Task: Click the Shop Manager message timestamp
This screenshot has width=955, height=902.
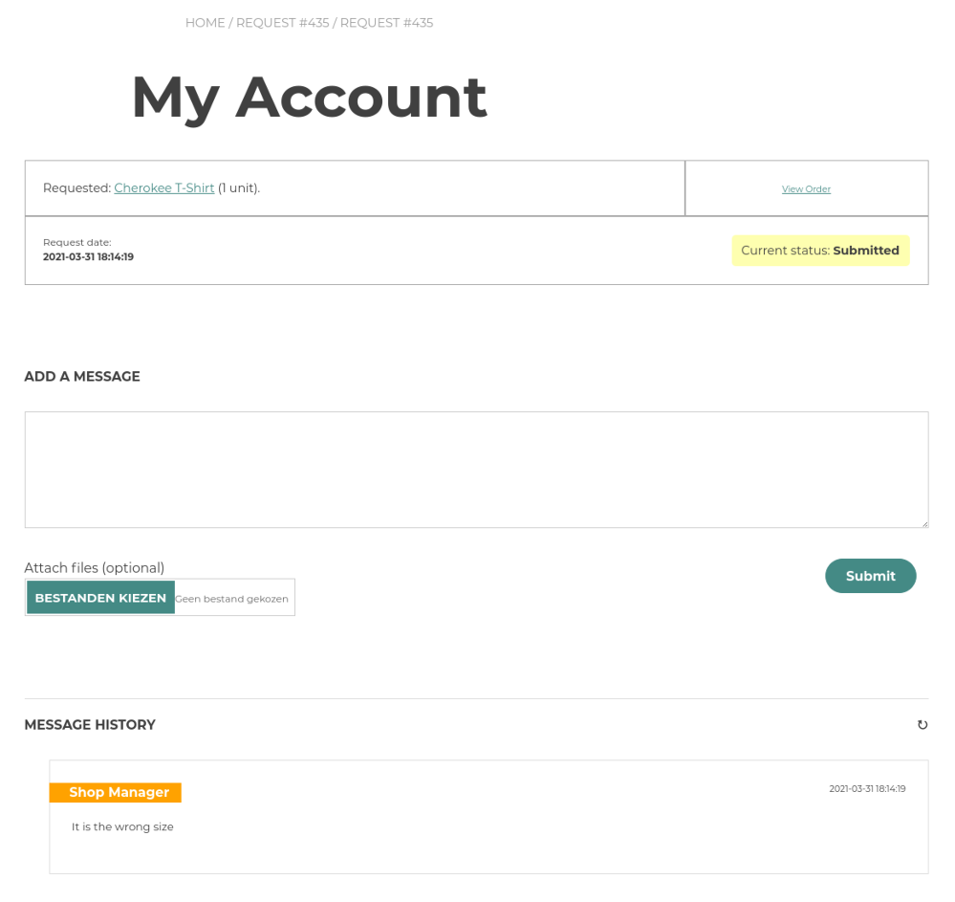Action: pos(867,789)
